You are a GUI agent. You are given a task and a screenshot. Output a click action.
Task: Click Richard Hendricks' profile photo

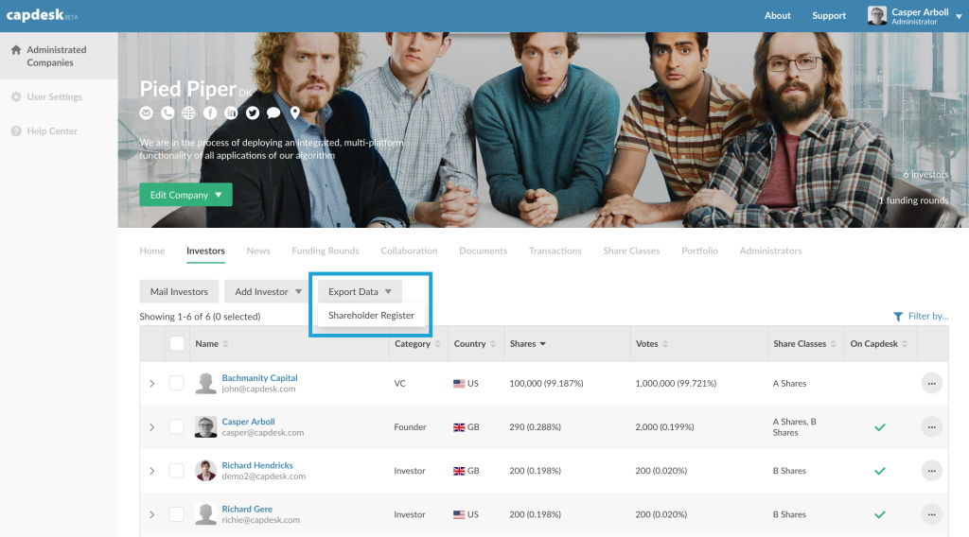pyautogui.click(x=205, y=470)
